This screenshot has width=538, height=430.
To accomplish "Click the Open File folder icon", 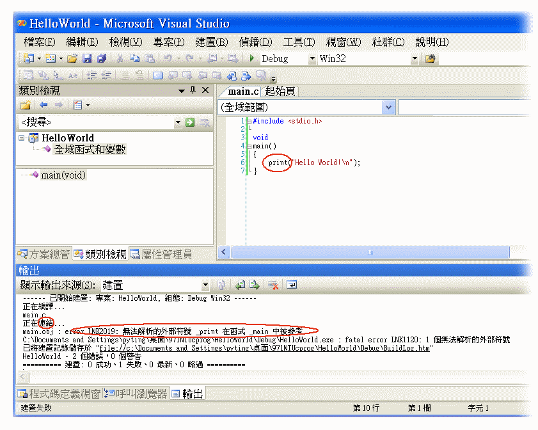I will (x=72, y=59).
